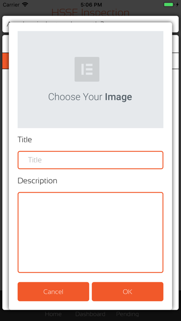Open the Dashboard tab

[x=90, y=314]
